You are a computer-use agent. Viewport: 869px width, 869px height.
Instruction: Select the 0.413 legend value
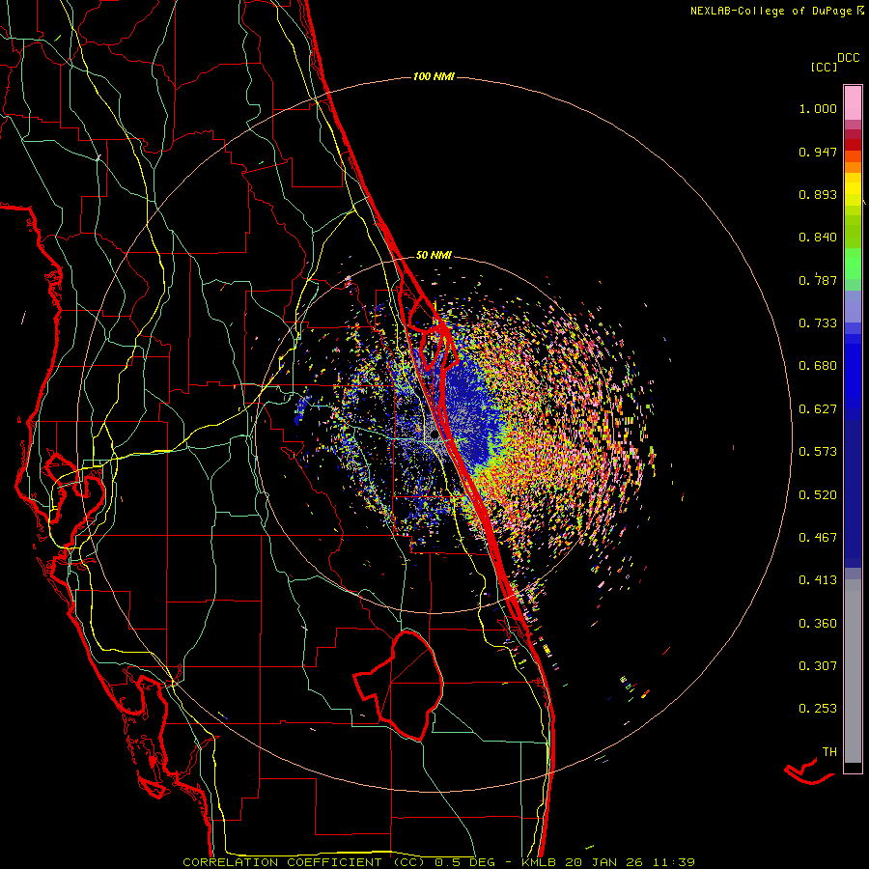point(818,580)
